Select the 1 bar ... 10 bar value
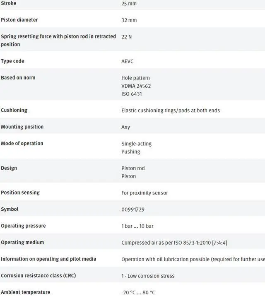Screen dimensions: 265x296 point(139,226)
